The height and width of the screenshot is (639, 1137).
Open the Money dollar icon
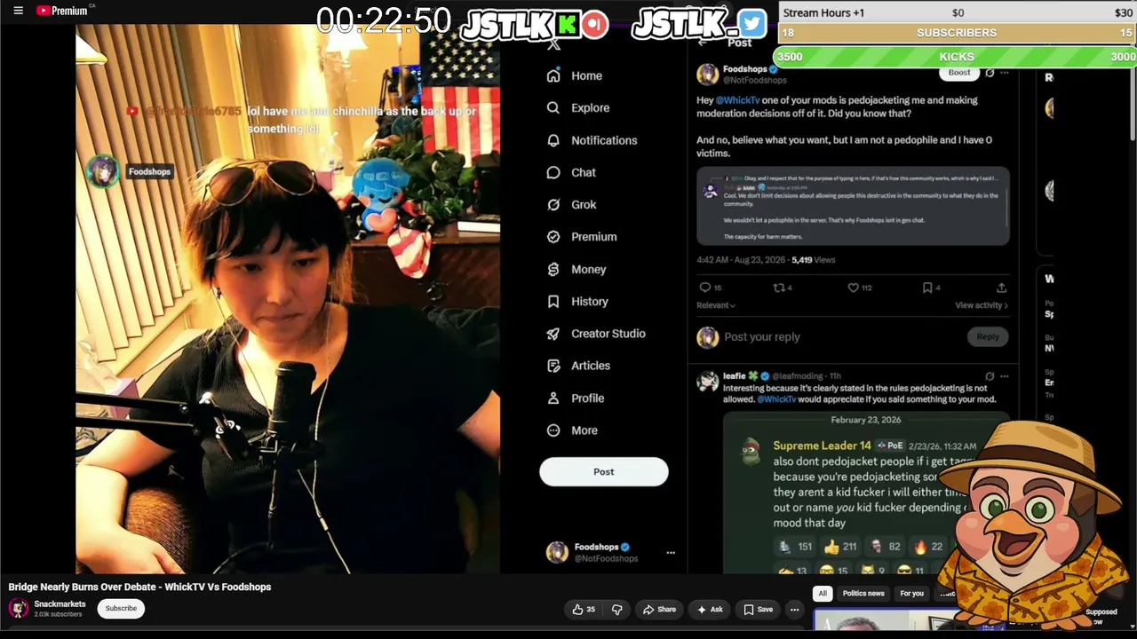pos(553,269)
